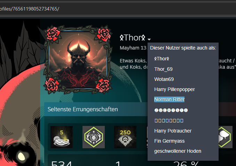Click Harry Pillenpopper in the alias list
This screenshot has height=166, width=236.
[174, 89]
